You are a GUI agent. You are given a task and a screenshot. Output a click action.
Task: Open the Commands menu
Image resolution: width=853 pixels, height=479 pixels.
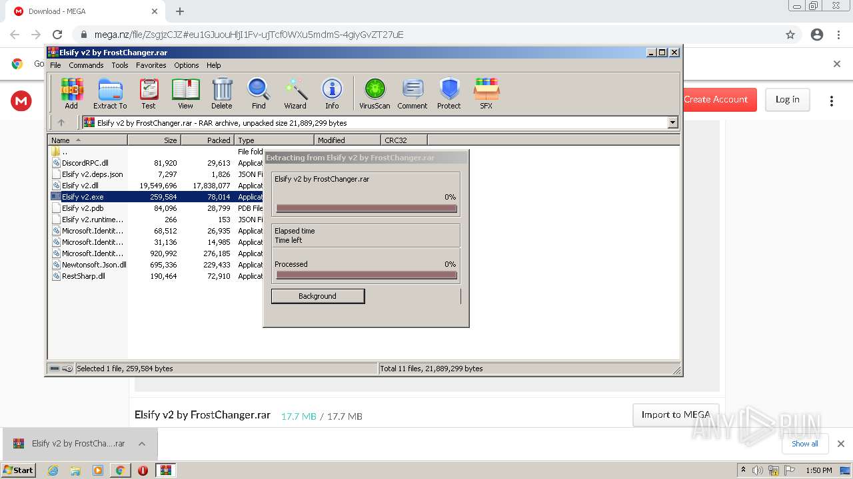click(86, 65)
